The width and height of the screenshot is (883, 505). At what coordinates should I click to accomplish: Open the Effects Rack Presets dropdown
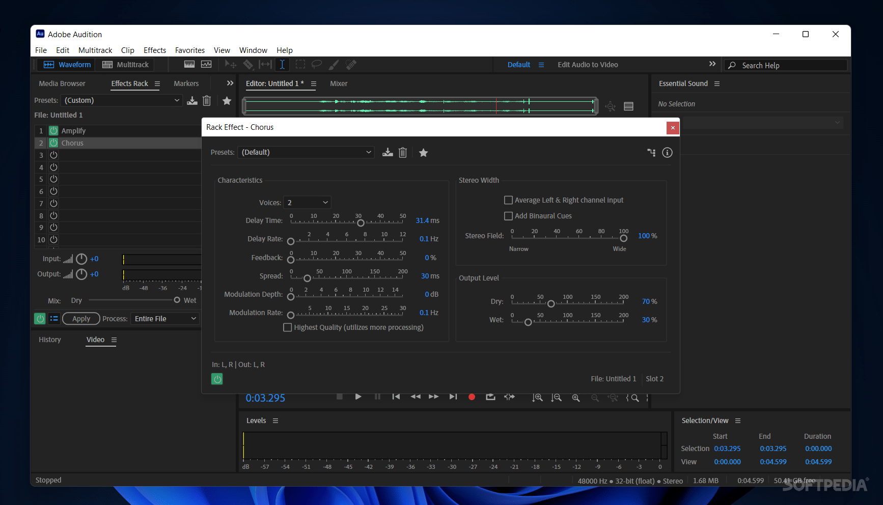click(x=122, y=100)
